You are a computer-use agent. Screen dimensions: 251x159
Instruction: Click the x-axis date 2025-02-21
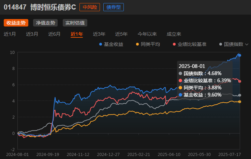[x=138, y=155]
